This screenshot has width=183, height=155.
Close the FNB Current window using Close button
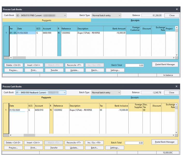172,16
